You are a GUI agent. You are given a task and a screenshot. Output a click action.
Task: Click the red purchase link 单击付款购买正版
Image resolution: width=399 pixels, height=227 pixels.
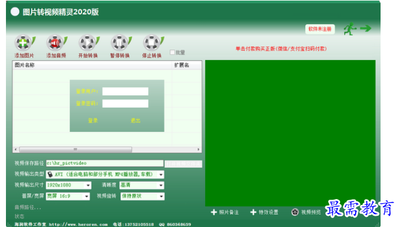pyautogui.click(x=281, y=49)
